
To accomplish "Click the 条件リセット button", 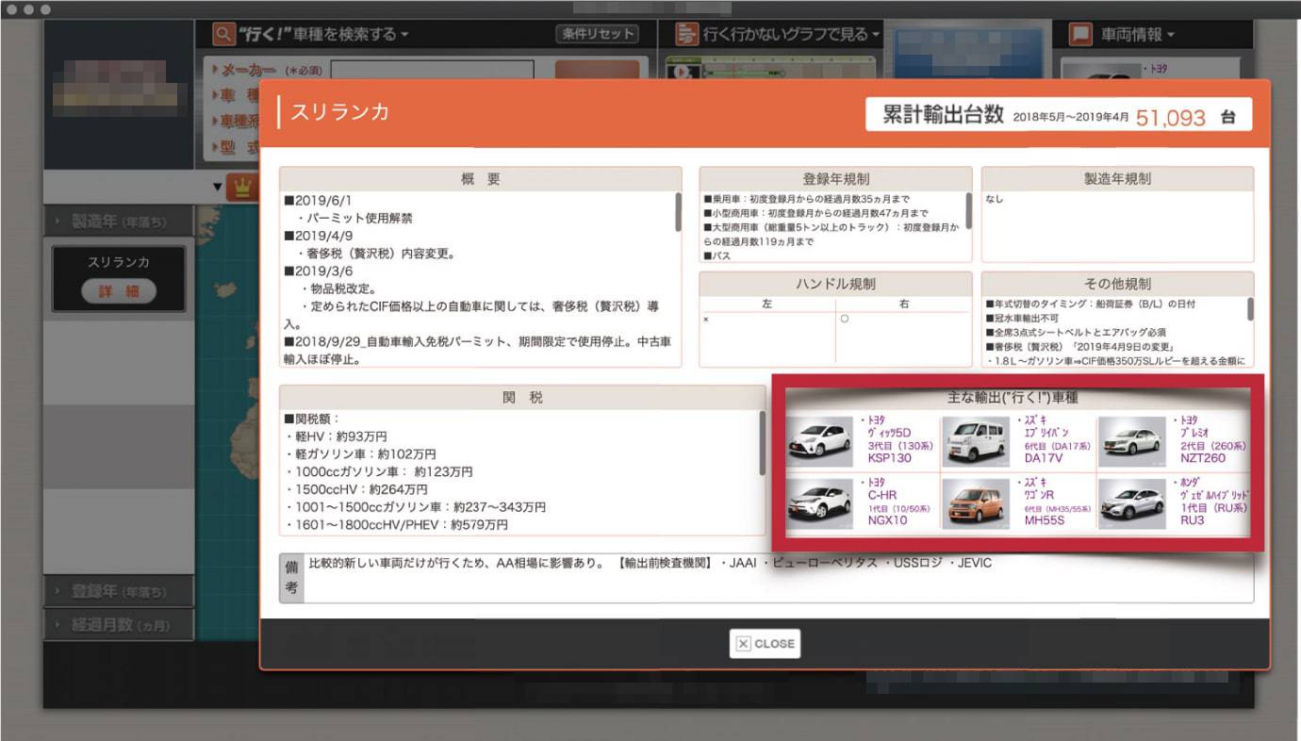I will (x=597, y=34).
